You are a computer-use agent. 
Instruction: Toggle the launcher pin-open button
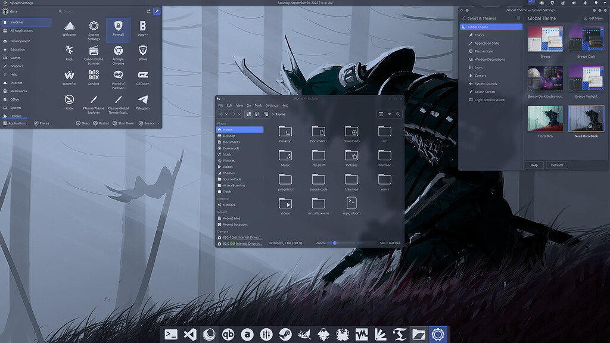[157, 11]
